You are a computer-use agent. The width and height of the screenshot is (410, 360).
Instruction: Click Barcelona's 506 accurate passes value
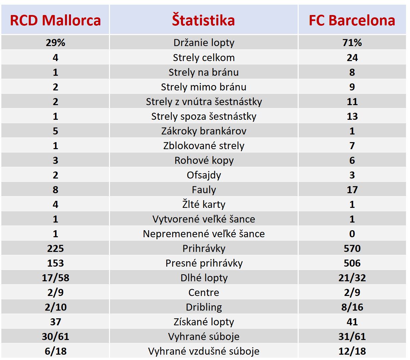pyautogui.click(x=352, y=263)
